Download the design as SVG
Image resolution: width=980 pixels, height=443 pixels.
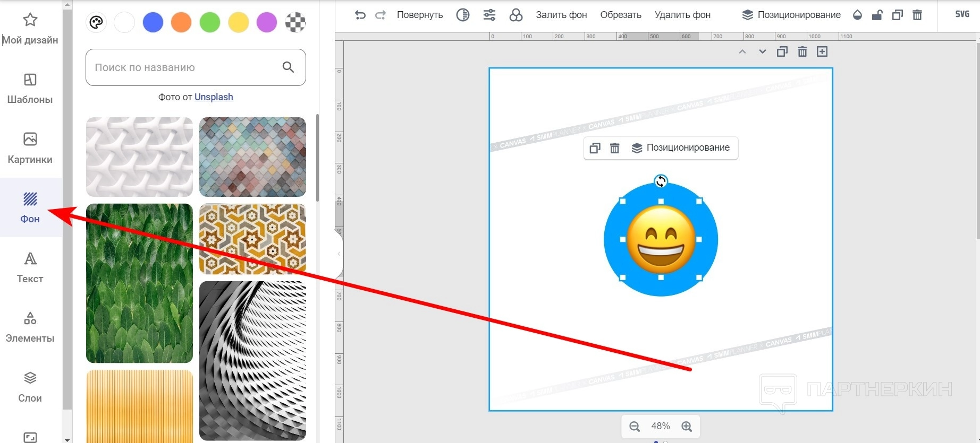(x=962, y=14)
